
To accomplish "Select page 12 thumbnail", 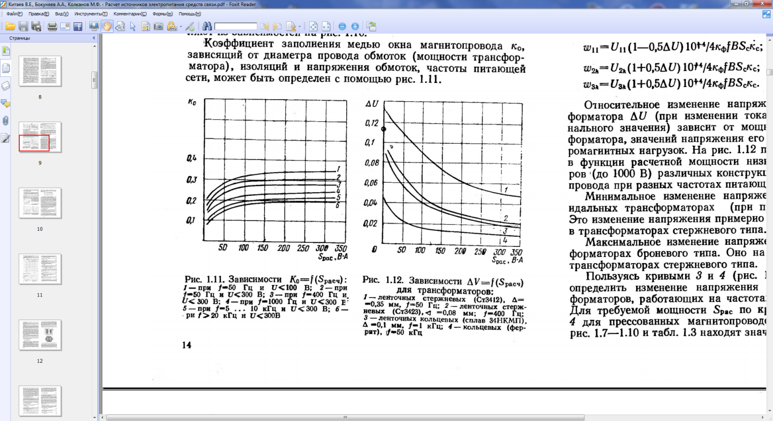I will tap(40, 335).
